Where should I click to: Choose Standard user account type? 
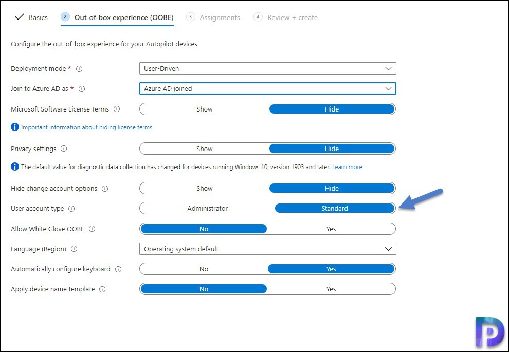click(x=335, y=208)
